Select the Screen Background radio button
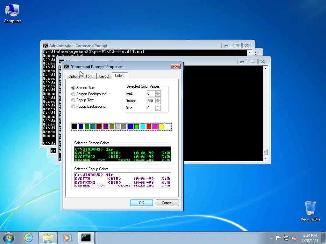The height and width of the screenshot is (244, 326). (x=73, y=94)
